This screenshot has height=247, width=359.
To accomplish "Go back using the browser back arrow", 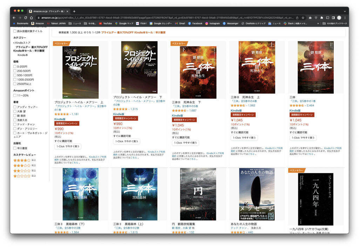I will point(14,18).
